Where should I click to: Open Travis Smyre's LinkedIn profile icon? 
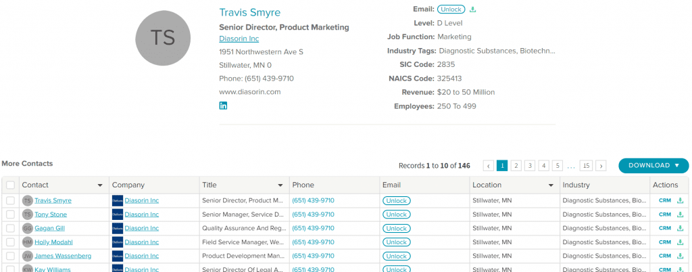[x=223, y=106]
